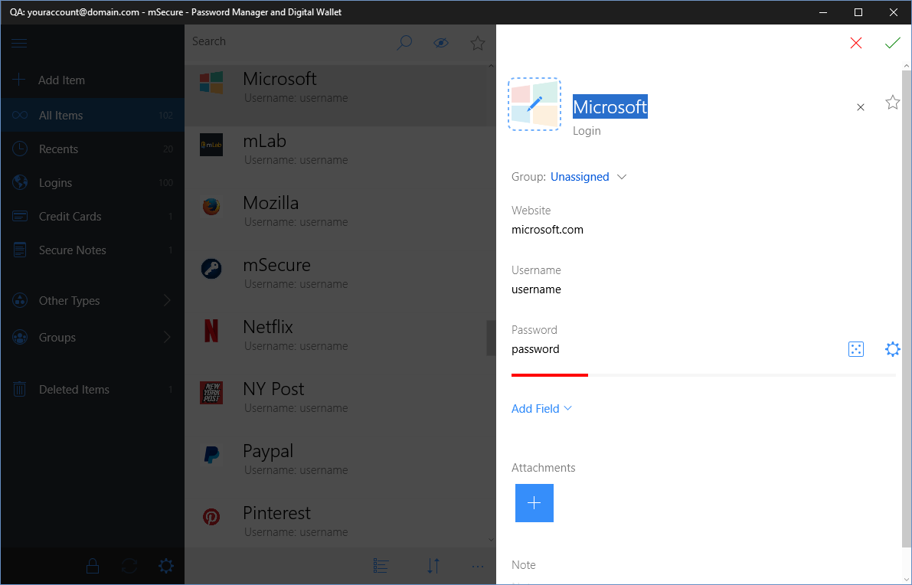Click the Netflix logo icon
Screen dimensions: 912x585
click(211, 331)
